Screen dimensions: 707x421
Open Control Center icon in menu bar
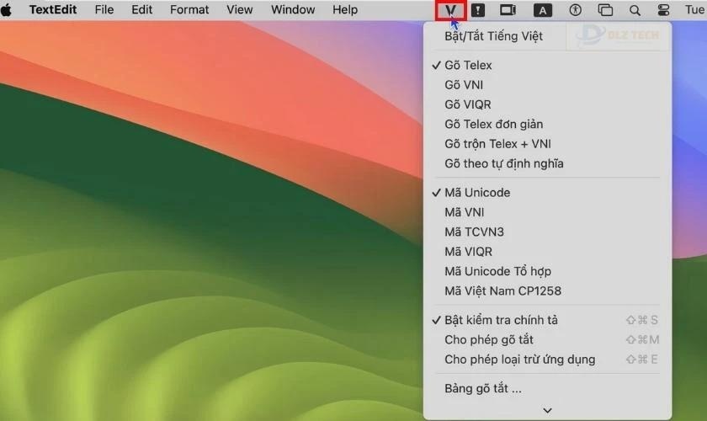pyautogui.click(x=663, y=10)
